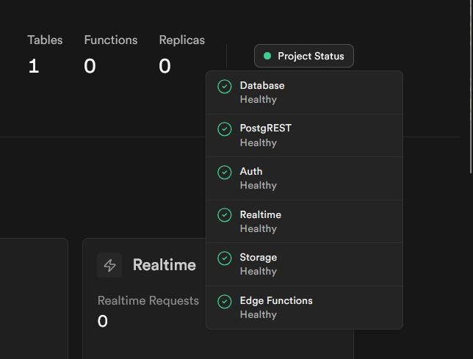Choose the Storage service entry

304,264
